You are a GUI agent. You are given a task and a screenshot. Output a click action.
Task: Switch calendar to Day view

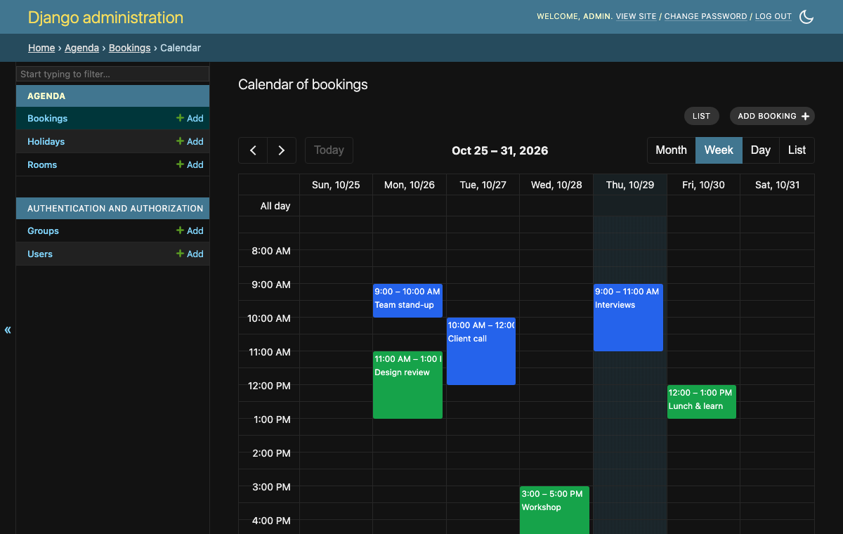click(x=761, y=150)
